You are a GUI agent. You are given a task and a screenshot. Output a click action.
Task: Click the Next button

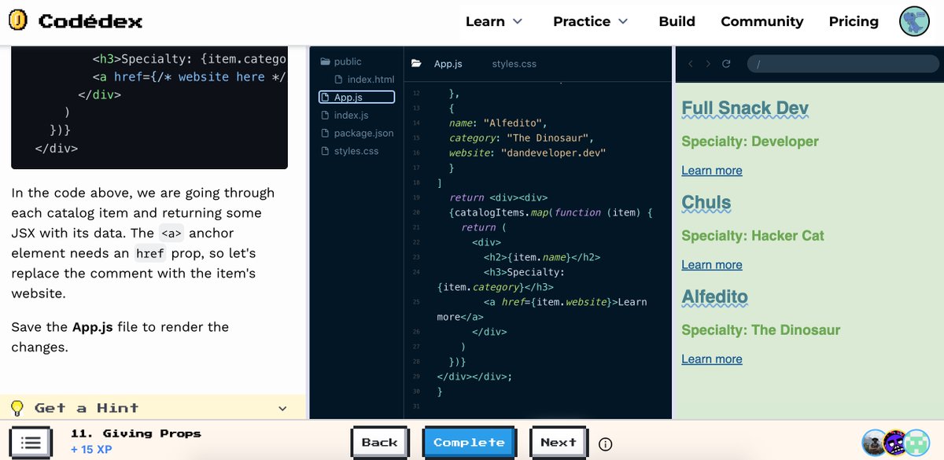click(559, 443)
